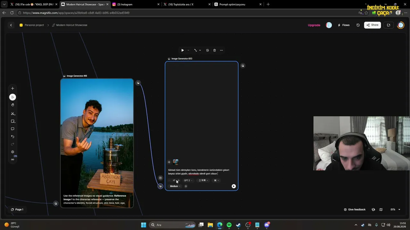410x230 pixels.
Task: Open Modern Haircut Showcase breadcrumb
Action: [x=70, y=25]
